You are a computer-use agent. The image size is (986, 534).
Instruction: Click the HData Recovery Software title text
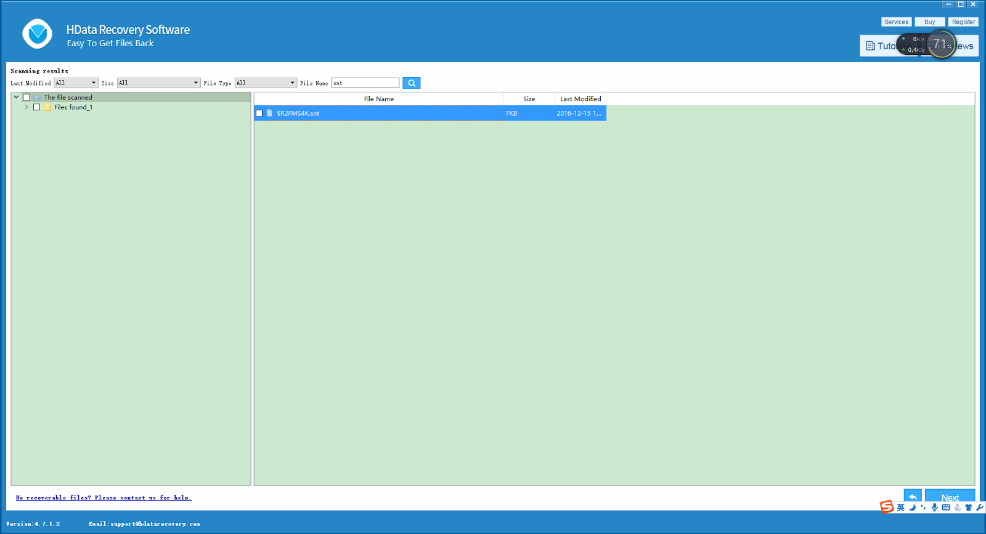pyautogui.click(x=128, y=30)
